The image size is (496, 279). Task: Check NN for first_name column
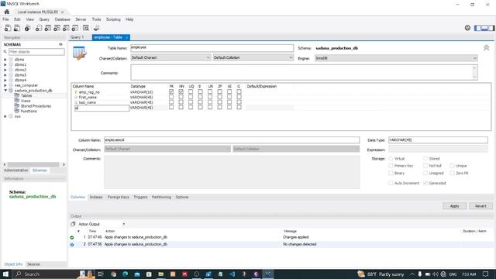181,97
